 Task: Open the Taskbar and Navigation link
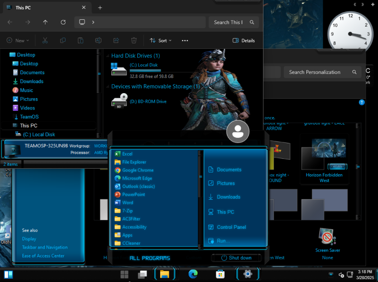coord(45,247)
